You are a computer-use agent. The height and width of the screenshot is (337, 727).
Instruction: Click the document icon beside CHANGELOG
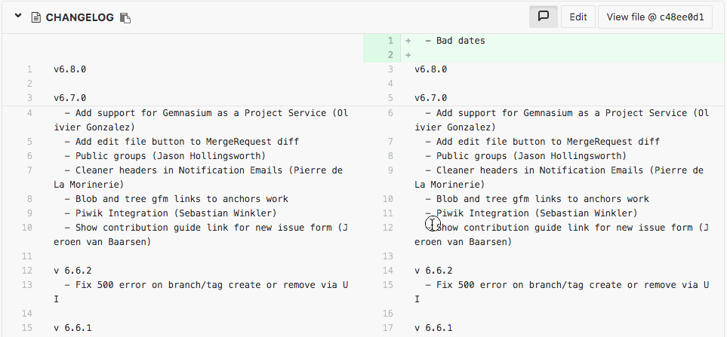[x=35, y=17]
